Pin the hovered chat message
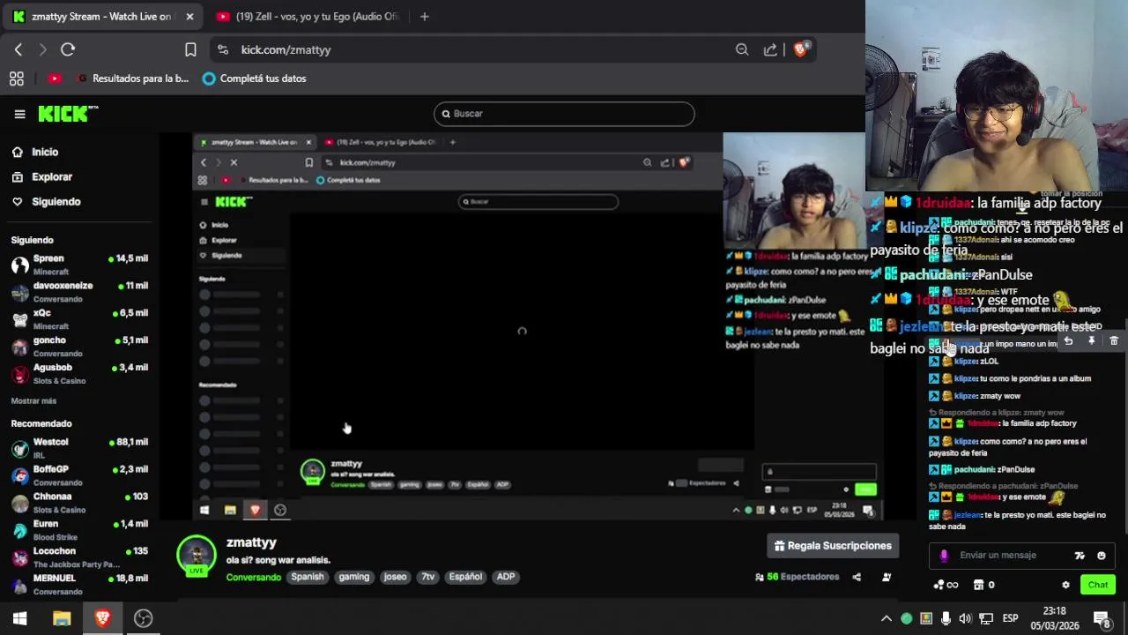 pyautogui.click(x=1091, y=341)
